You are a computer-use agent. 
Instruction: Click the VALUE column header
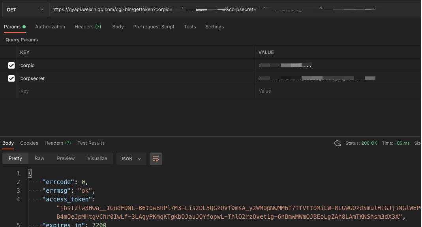click(x=266, y=52)
